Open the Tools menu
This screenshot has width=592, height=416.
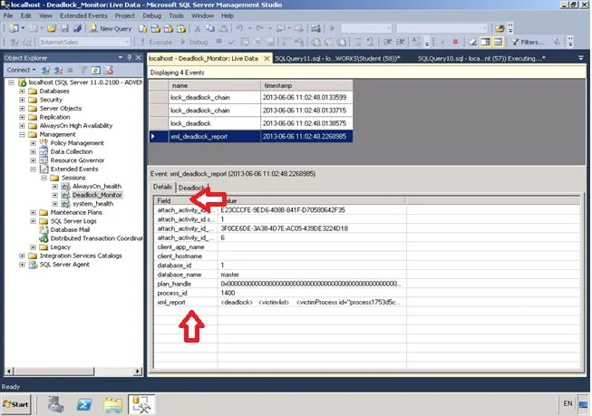click(x=176, y=15)
